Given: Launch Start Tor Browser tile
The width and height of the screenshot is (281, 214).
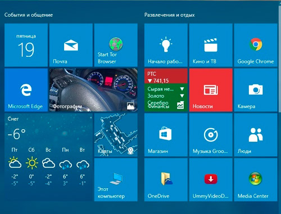Looking at the screenshot, I should click(116, 45).
